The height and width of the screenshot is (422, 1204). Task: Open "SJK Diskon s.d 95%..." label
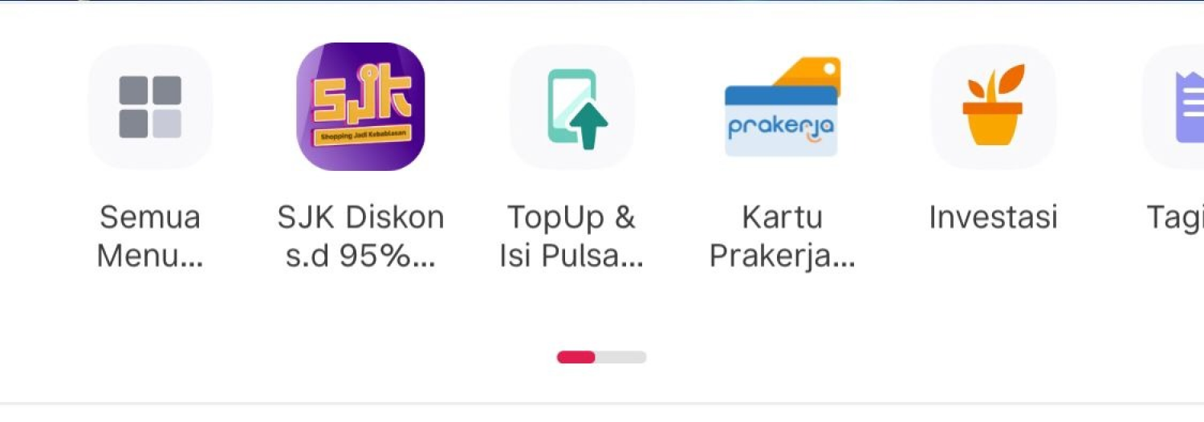360,237
